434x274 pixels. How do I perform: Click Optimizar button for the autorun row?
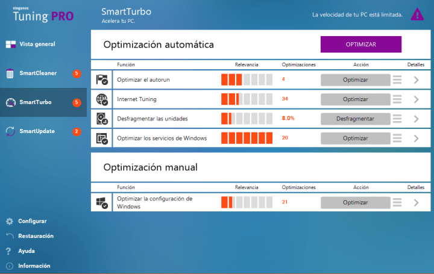pos(356,80)
